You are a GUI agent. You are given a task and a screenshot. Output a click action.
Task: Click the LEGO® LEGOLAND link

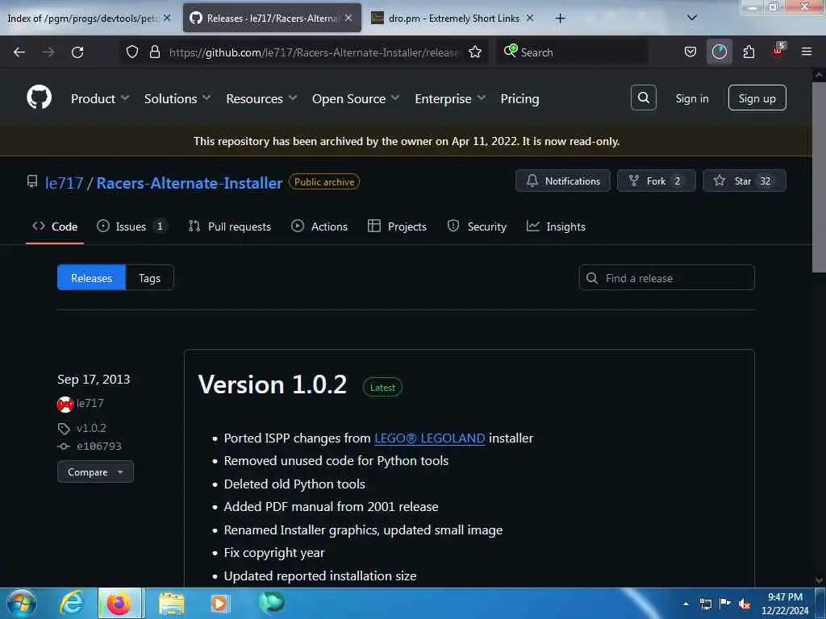click(x=429, y=438)
